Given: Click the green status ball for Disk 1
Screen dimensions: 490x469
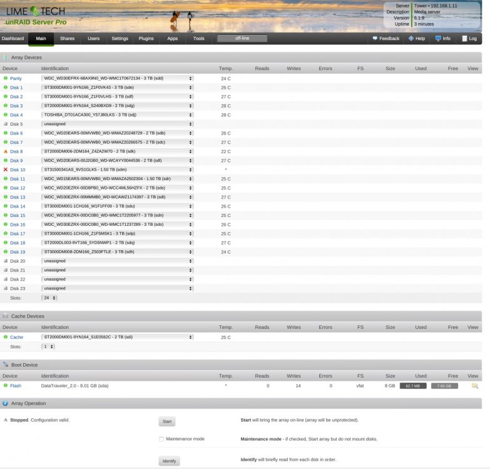Looking at the screenshot, I should [x=6, y=88].
